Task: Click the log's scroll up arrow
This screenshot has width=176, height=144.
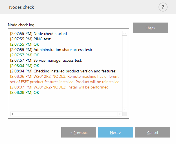Action: (124, 34)
